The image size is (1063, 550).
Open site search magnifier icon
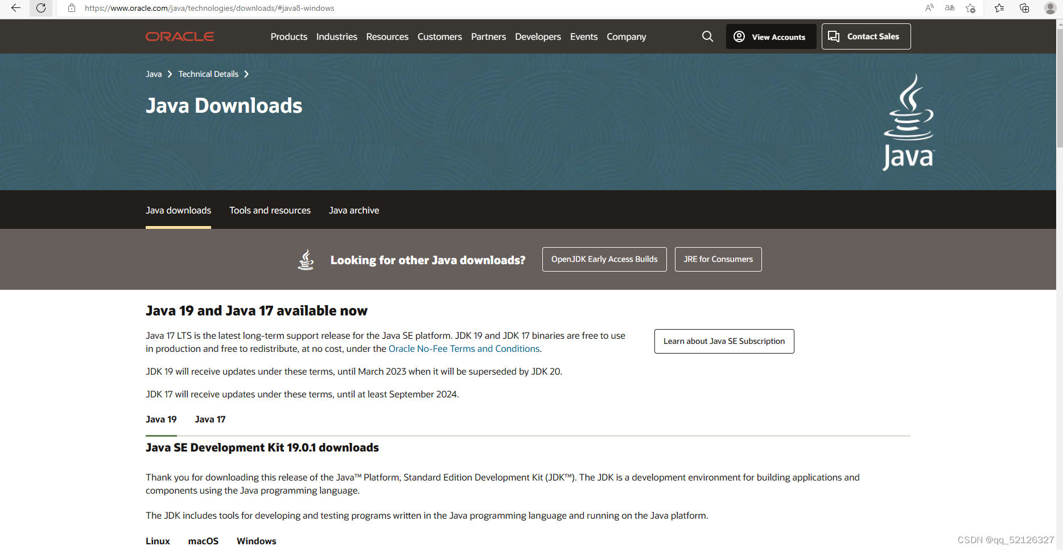[707, 36]
